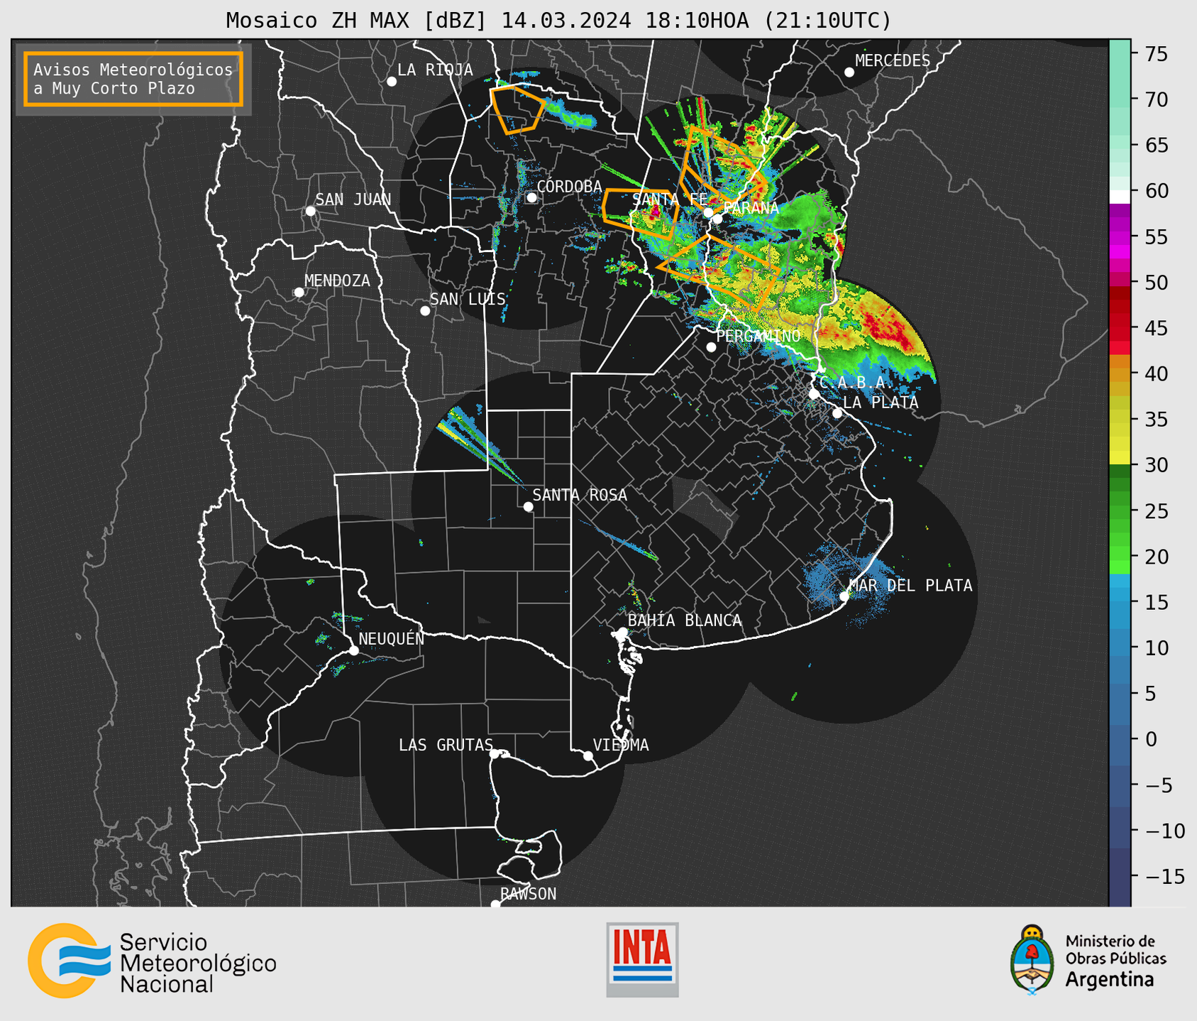Screen dimensions: 1197x1021
Task: Click the 45 dBZ red band on scale
Action: (x=1120, y=328)
